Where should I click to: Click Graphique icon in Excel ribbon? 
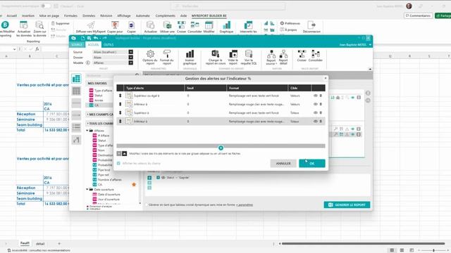227,25
